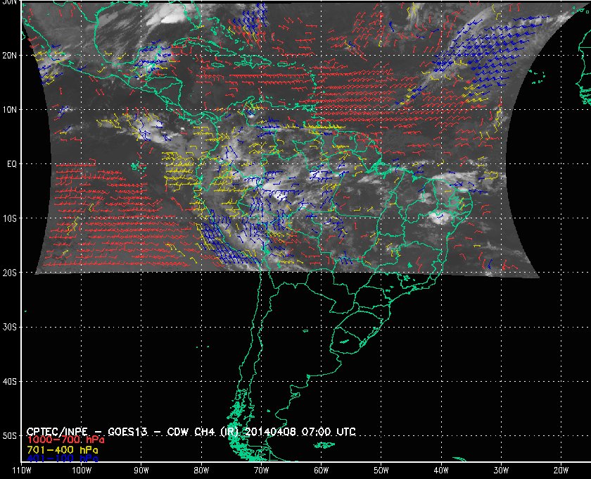Click the yellow legend entry '701-400 hPa'
591x479 pixels.
[62, 450]
